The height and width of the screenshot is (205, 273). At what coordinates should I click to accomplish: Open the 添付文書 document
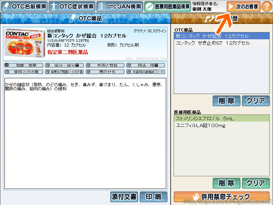click(124, 197)
